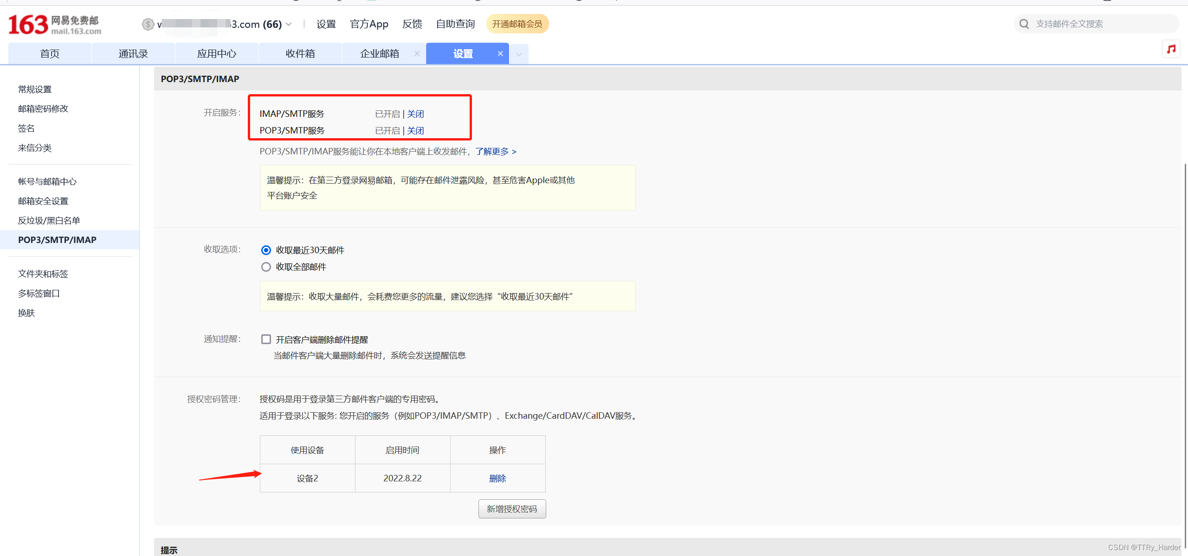Select 收取全部邮件 radio button

(x=266, y=267)
